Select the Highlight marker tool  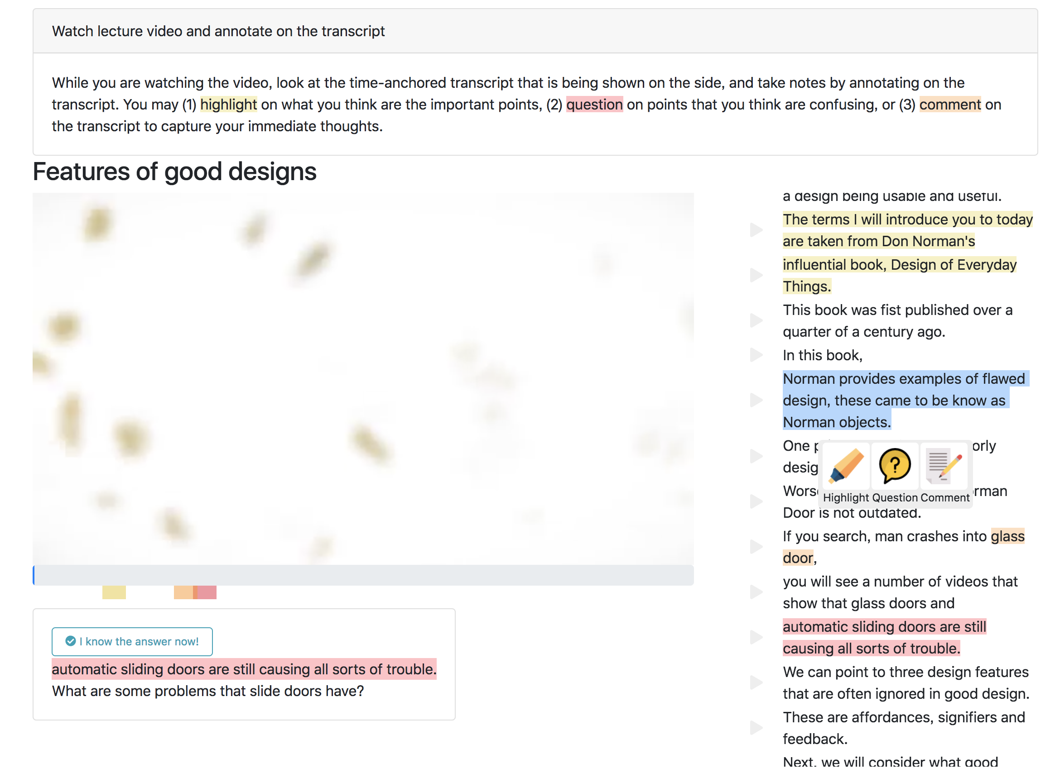(x=845, y=466)
